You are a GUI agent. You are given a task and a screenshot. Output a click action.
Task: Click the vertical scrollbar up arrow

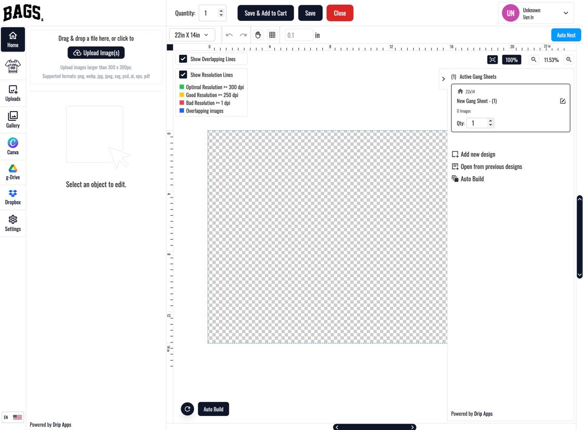(579, 199)
